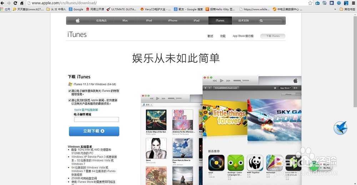Click the Apple logo in site navigation
Image resolution: width=357 pixels, height=185 pixels.
coord(77,20)
